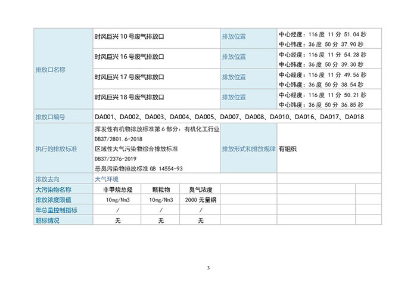This screenshot has width=417, height=295.
Task: Select the text 时风巨兴 16 号废气排放口
Action: coord(129,57)
